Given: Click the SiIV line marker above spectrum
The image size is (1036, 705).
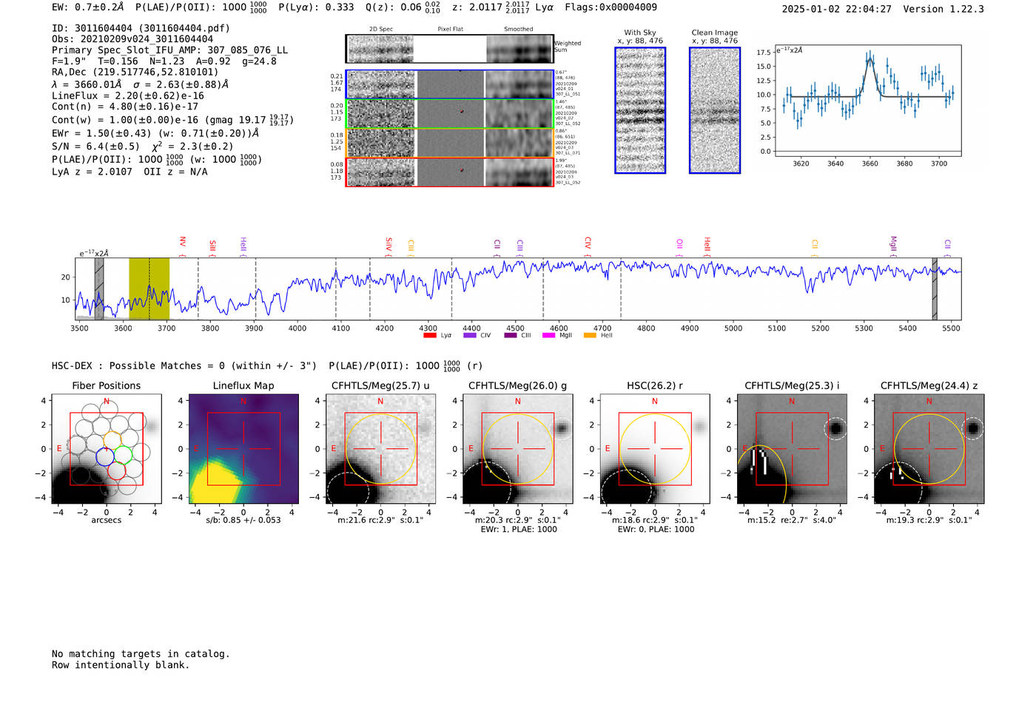Looking at the screenshot, I should point(388,246).
